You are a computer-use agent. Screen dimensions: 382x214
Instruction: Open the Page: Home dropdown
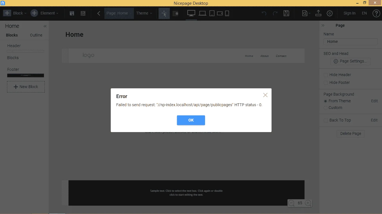(x=119, y=13)
